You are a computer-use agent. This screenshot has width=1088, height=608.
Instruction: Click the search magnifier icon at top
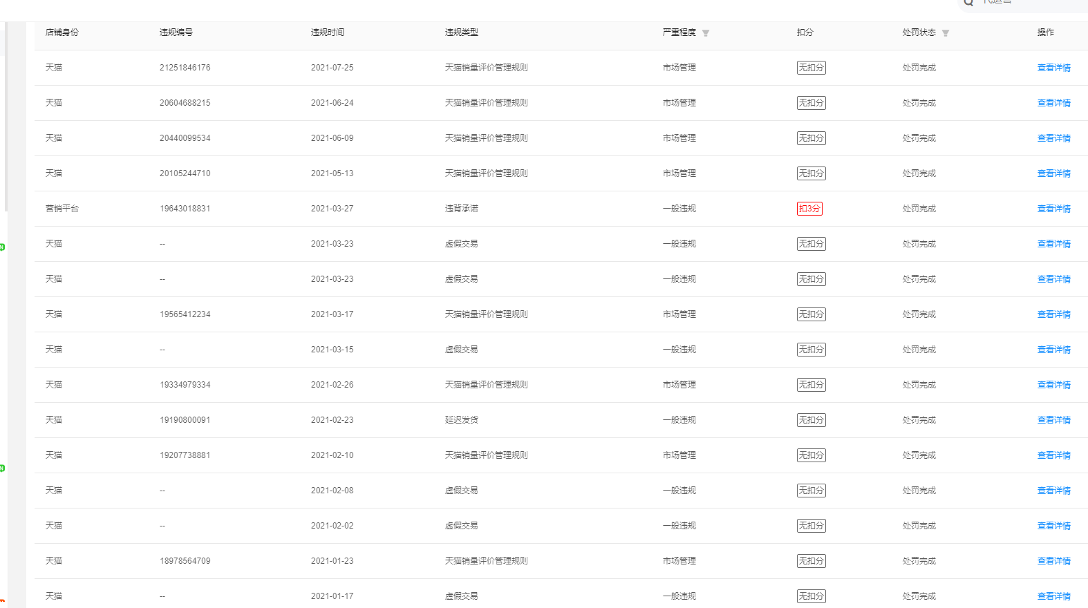968,3
